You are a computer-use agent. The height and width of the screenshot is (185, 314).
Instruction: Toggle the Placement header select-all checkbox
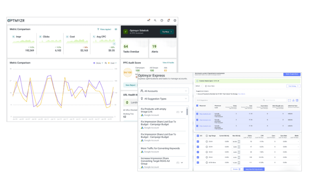pyautogui.click(x=197, y=105)
